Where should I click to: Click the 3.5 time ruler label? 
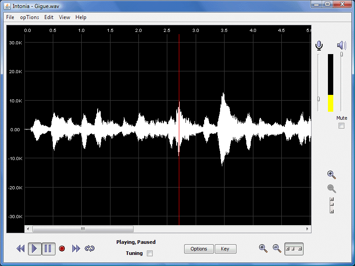click(x=224, y=30)
